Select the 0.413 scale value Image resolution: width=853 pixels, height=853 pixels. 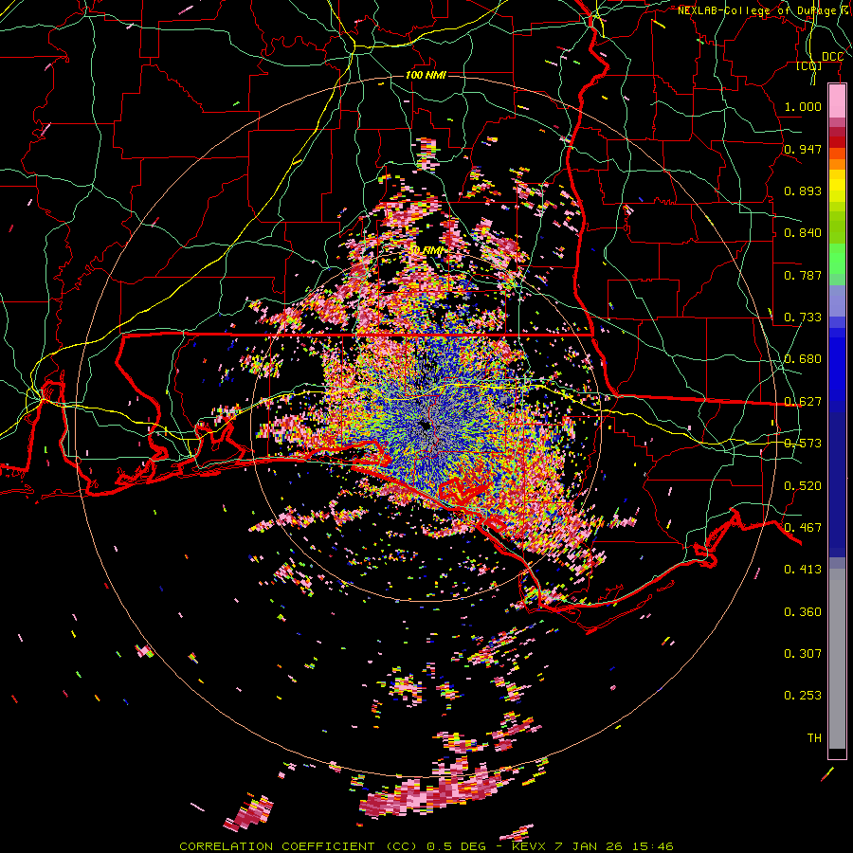[x=803, y=570]
